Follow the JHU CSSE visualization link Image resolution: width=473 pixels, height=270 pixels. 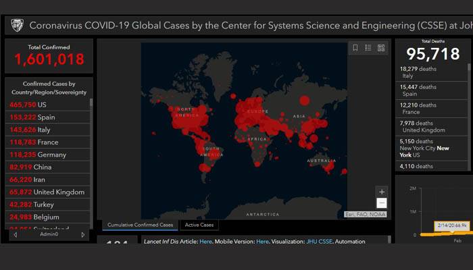pos(319,242)
